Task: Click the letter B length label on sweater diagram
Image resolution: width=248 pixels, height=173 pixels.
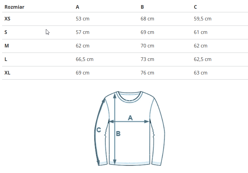Action: (x=118, y=134)
